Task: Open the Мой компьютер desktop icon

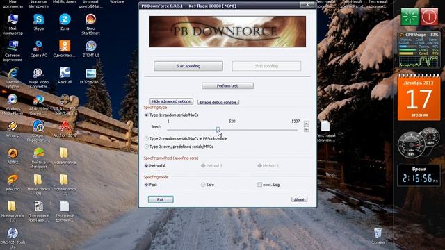Action: point(13,24)
